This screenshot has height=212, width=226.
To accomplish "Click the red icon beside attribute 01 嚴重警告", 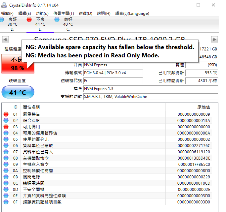I will click(x=6, y=114).
